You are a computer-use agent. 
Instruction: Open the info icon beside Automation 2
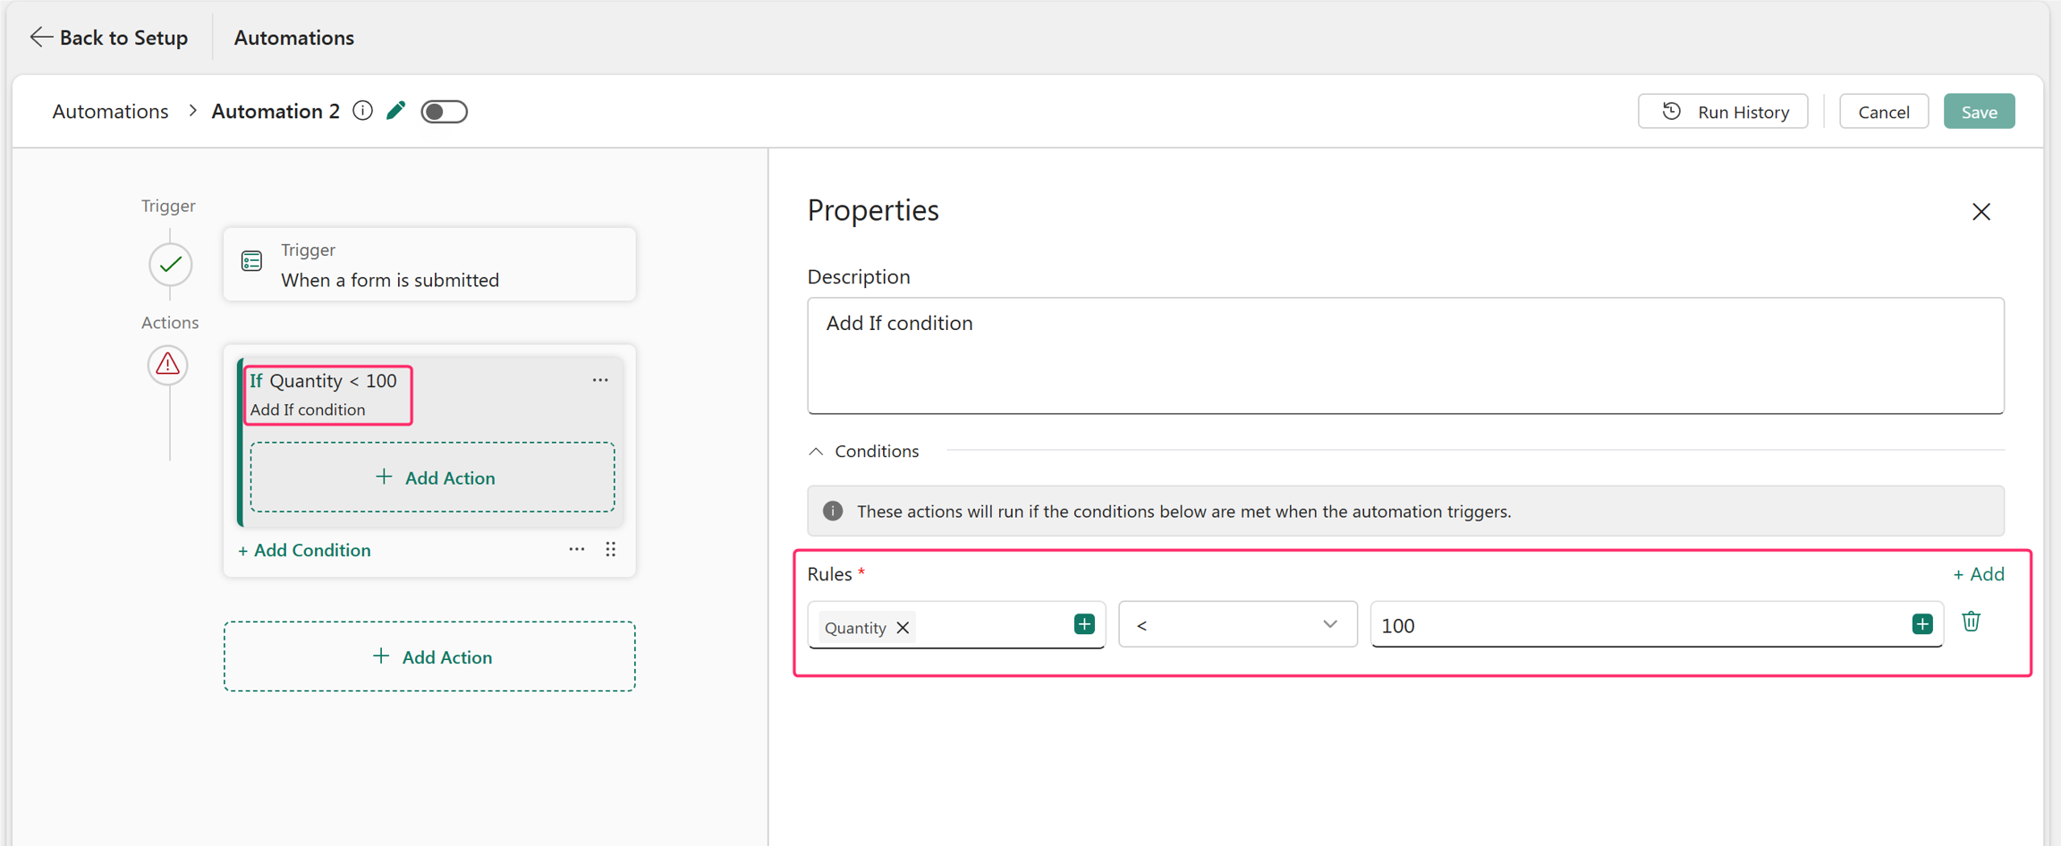362,111
